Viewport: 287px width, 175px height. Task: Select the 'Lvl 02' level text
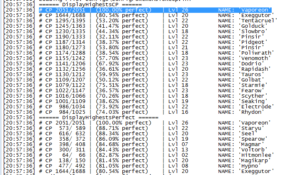point(178,155)
